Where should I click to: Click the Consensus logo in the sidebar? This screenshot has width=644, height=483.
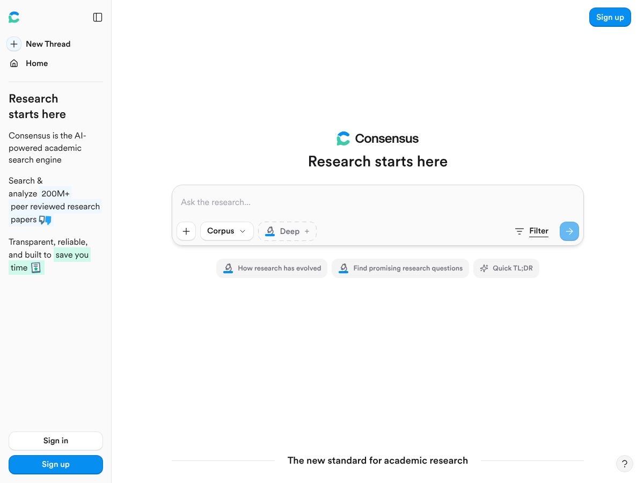point(14,17)
